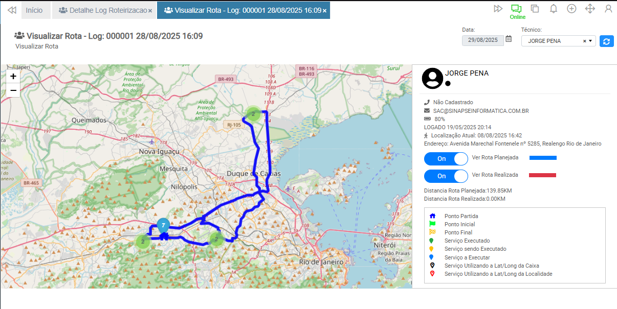Click the fast-forward arrows icon in top bar
This screenshot has height=309, width=617.
498,9
